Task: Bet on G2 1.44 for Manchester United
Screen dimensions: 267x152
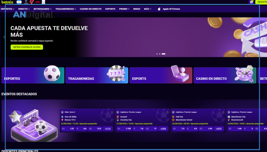Action: click(x=206, y=128)
